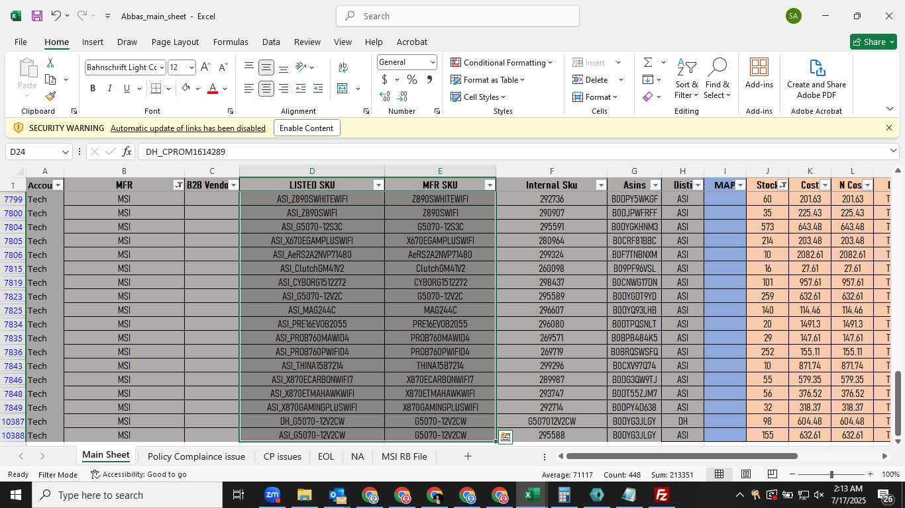Click the Format Painter brush icon

(x=50, y=96)
